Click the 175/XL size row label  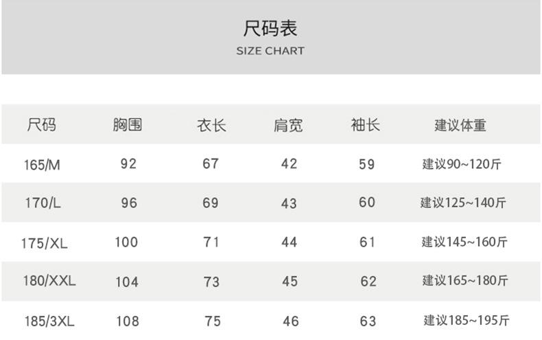tap(45, 243)
